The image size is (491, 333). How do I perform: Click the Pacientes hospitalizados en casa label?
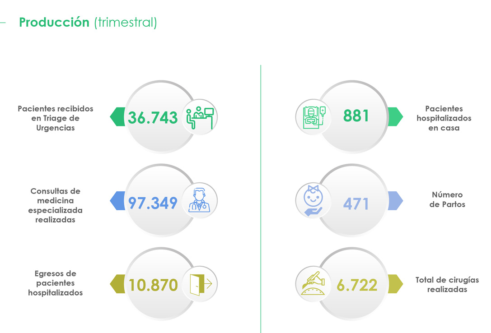pyautogui.click(x=444, y=118)
